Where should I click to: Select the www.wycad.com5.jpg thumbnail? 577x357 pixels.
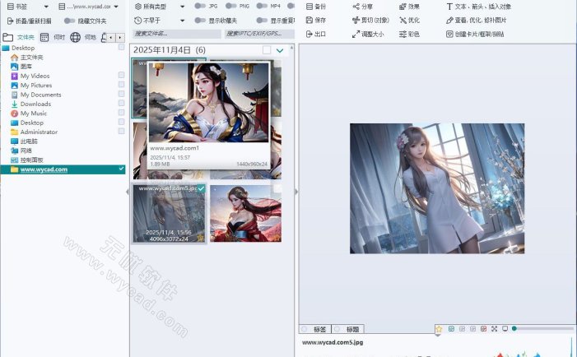coord(170,214)
